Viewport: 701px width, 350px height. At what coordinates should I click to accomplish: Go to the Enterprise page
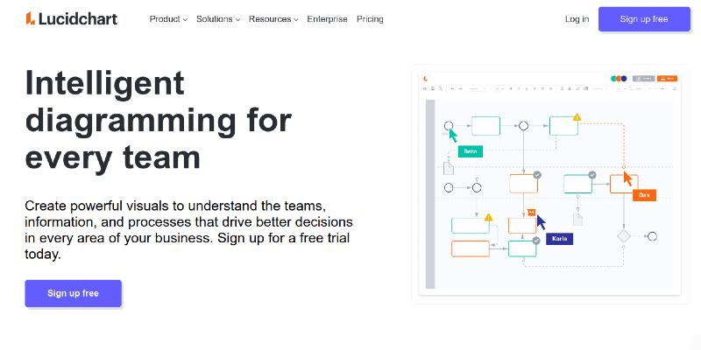pyautogui.click(x=327, y=19)
